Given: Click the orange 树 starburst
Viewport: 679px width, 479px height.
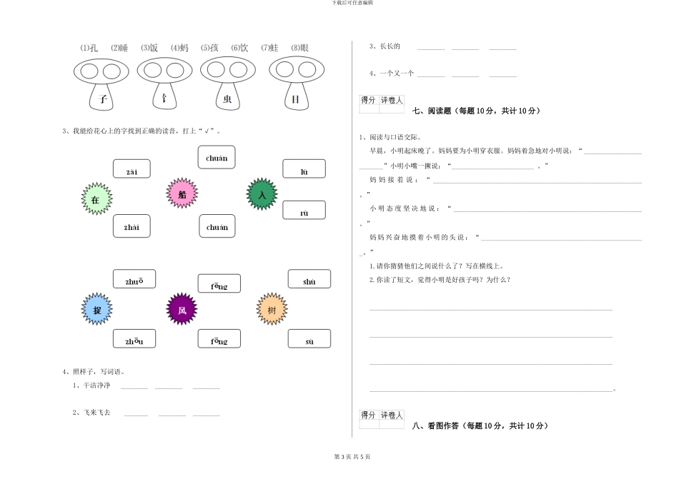Looking at the screenshot, I should 272,308.
